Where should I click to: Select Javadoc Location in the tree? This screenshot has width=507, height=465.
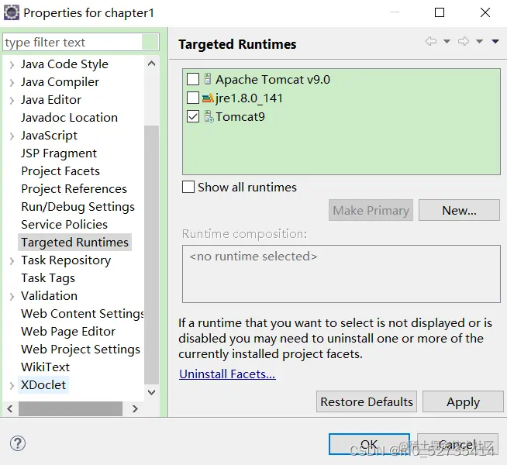tap(69, 118)
